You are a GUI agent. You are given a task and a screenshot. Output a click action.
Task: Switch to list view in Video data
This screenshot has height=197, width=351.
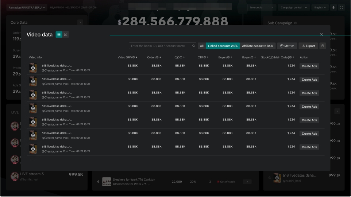coord(59,35)
